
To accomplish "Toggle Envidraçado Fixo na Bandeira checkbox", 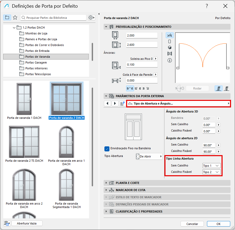I will 107,149.
